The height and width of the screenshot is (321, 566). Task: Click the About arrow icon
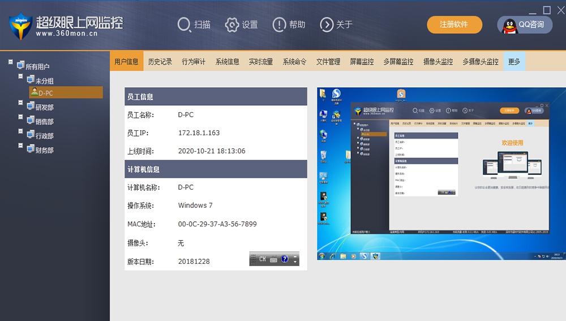point(327,24)
